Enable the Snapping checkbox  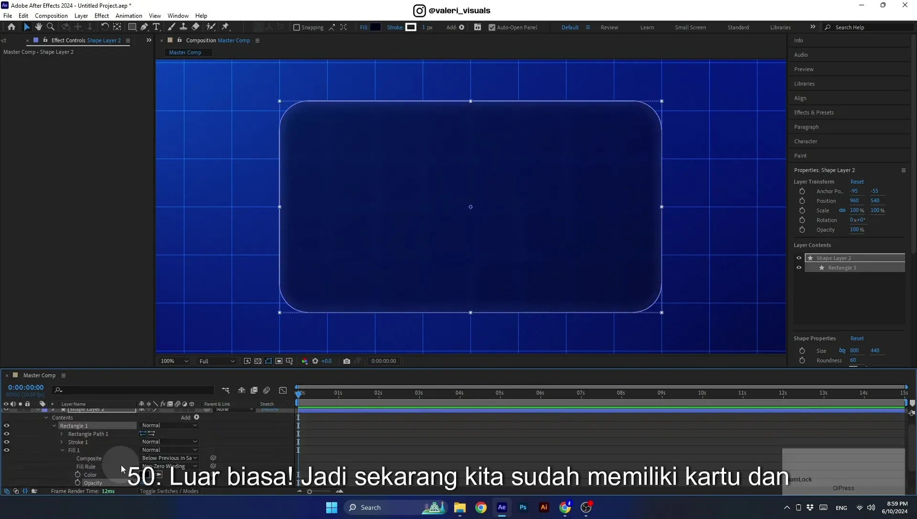(x=297, y=27)
